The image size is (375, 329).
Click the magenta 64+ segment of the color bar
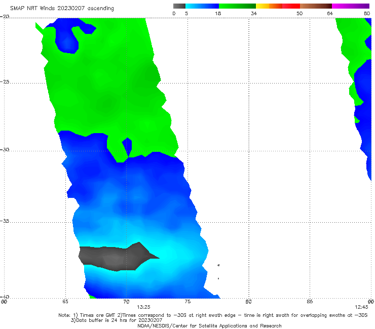pos(351,6)
